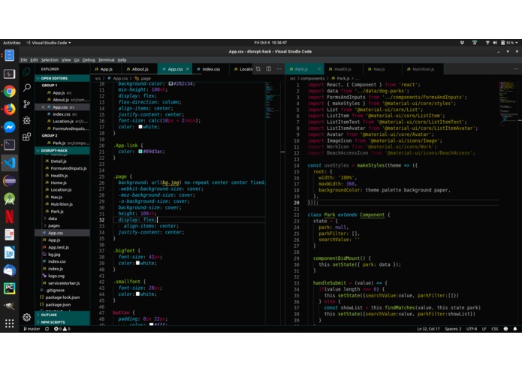Open Netflix from the dock
The image size is (522, 371).
9,217
